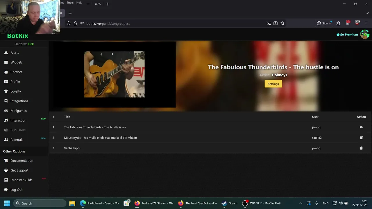372x209 pixels.
Task: Click the tray volume speaker icon
Action: click(340, 203)
